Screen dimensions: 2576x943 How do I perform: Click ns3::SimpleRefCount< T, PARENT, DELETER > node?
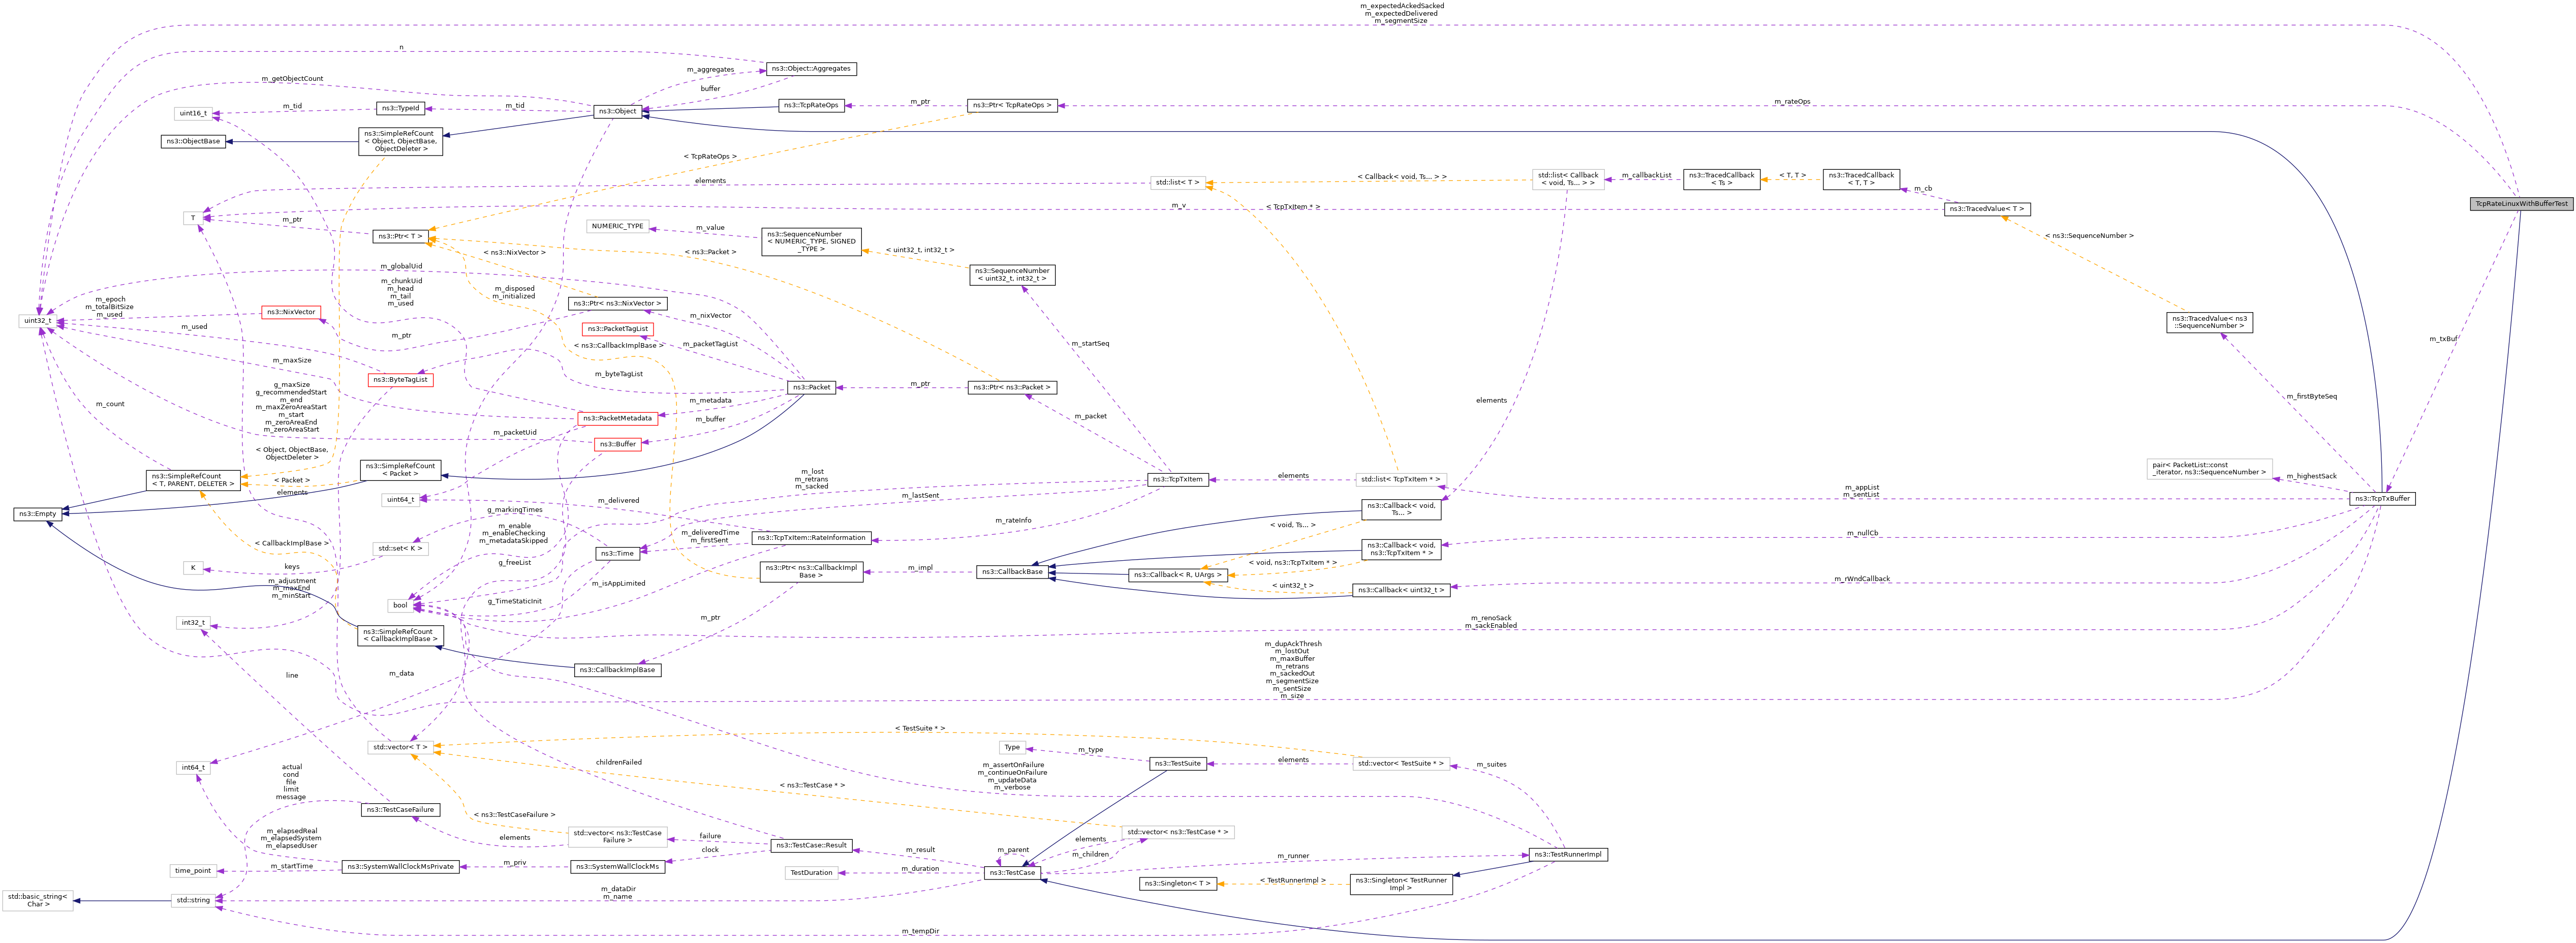[x=193, y=480]
